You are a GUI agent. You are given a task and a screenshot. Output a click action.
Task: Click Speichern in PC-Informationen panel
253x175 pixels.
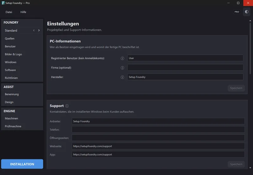[x=236, y=88]
